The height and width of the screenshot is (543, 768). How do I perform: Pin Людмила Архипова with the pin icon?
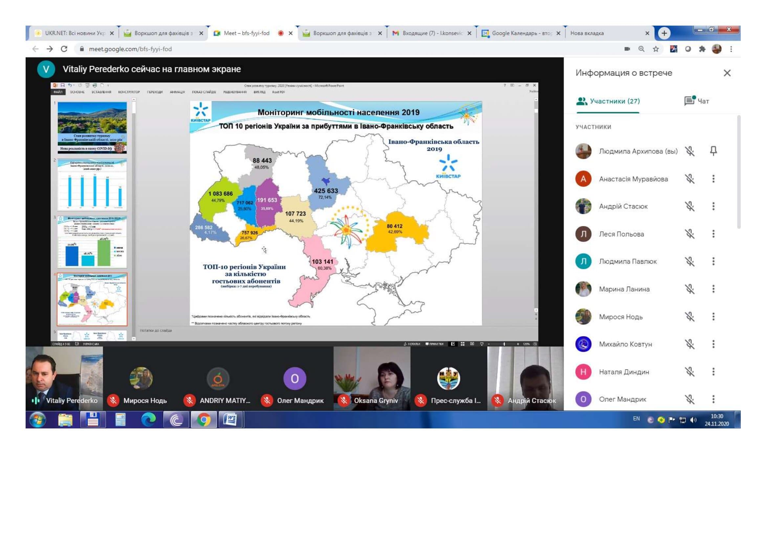coord(713,151)
